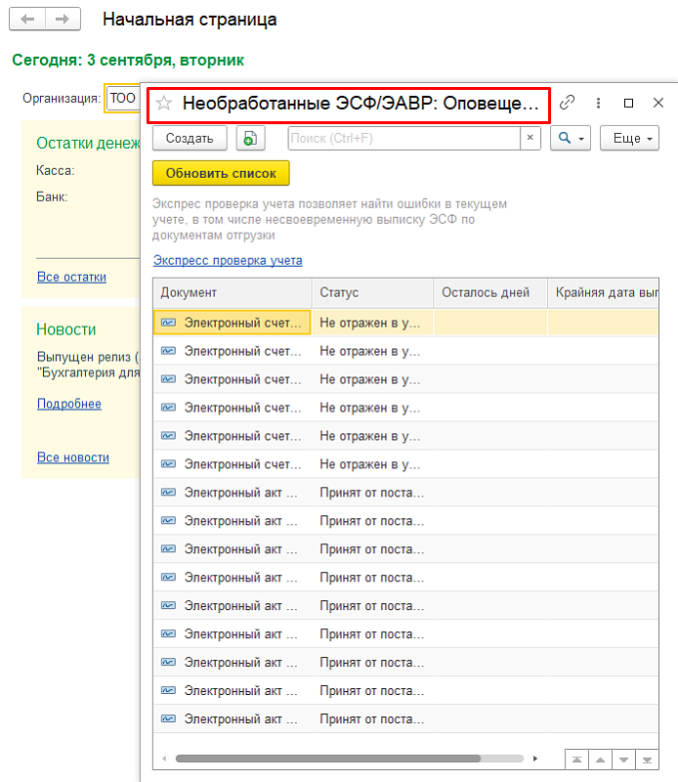678x782 pixels.
Task: Click the copy link chain icon
Action: tap(567, 103)
